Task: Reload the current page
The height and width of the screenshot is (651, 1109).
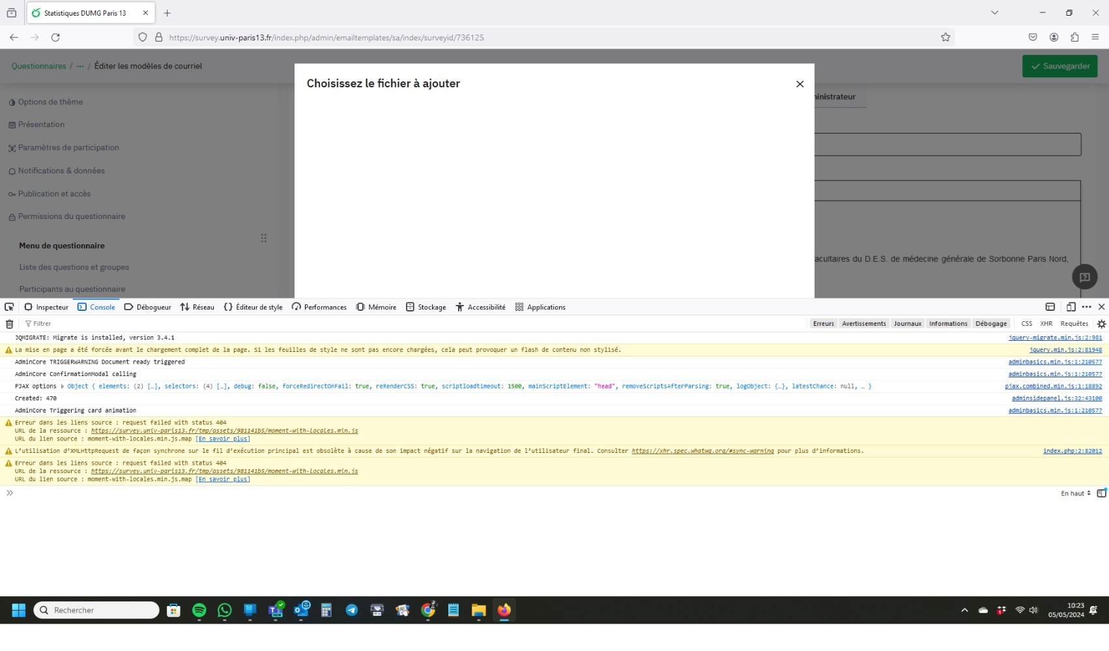Action: click(55, 38)
